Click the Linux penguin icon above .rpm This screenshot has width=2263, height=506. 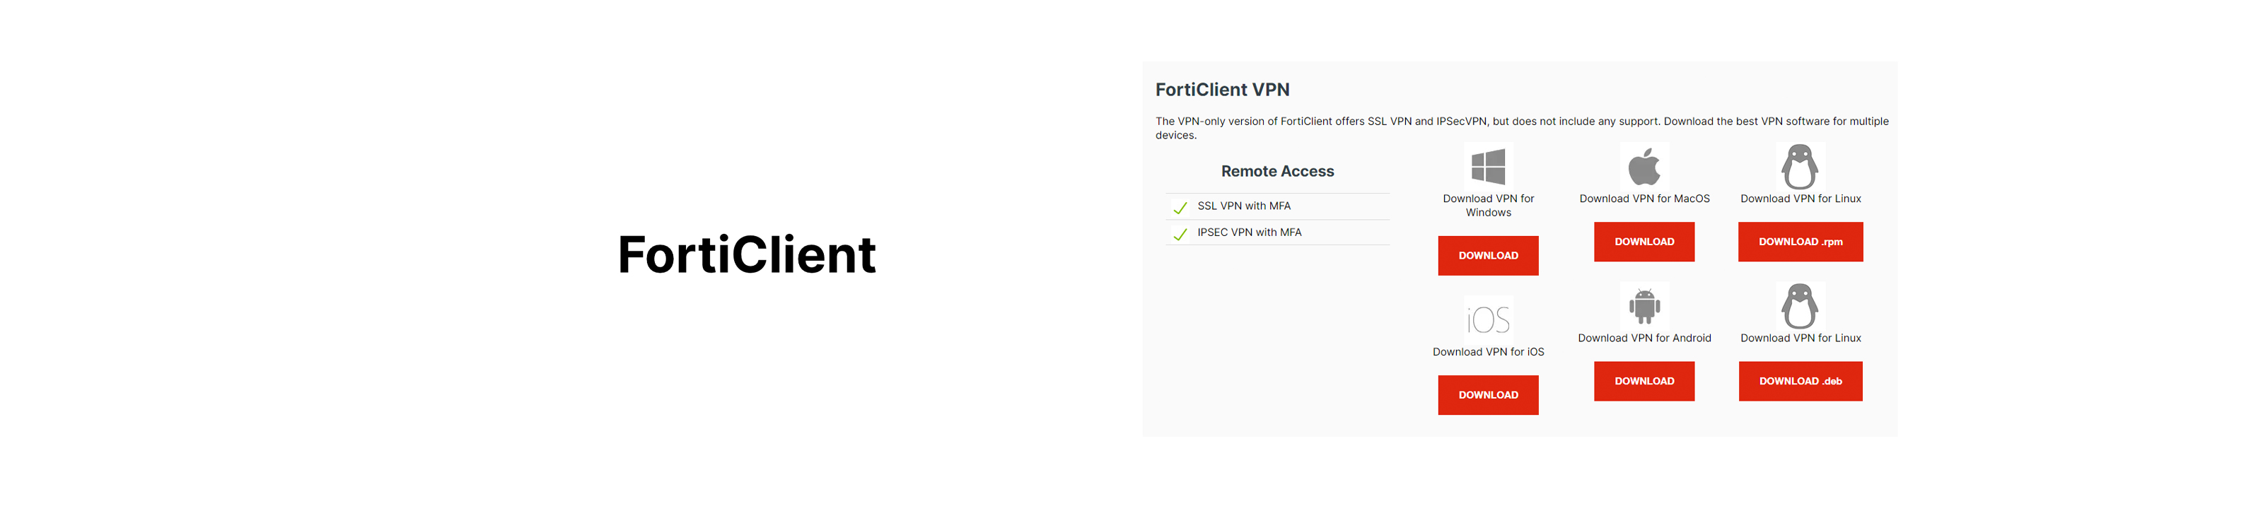[1799, 166]
